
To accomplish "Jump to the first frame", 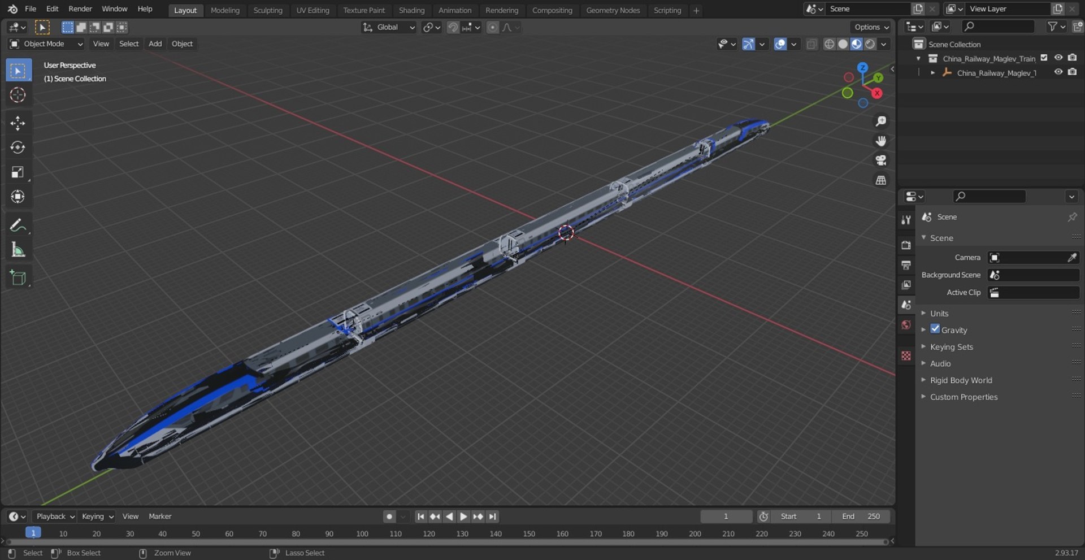I will [420, 516].
